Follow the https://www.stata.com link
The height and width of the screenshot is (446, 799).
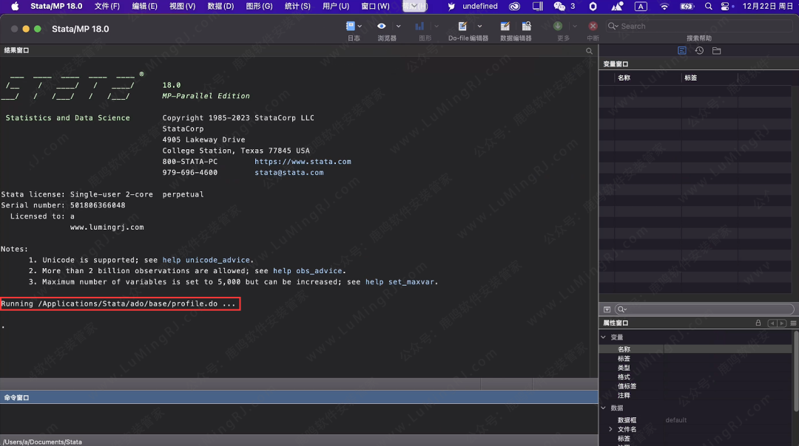point(303,162)
